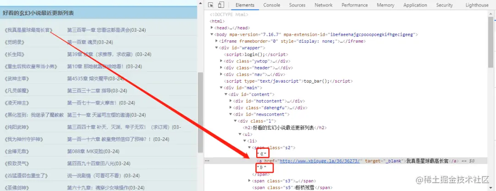The image size is (496, 191).
Task: Open novel 《圣佛剑神》 link
Action: pos(17,187)
